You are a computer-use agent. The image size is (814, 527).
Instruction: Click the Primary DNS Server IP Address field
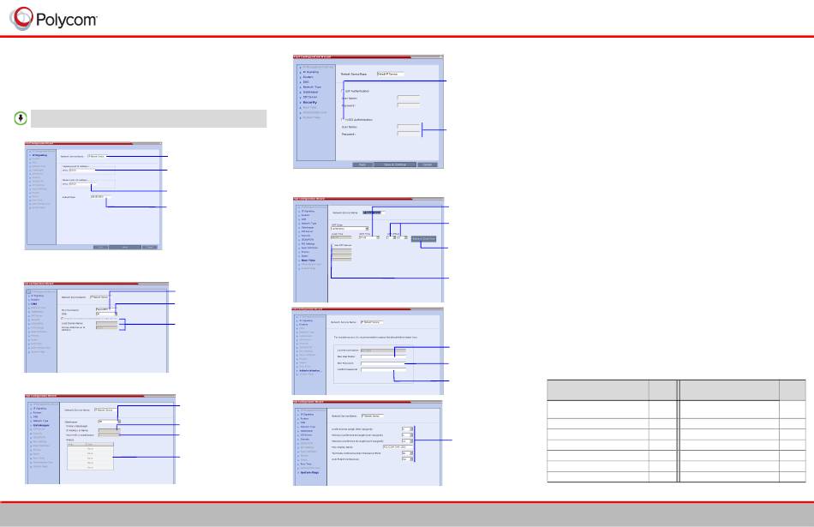click(106, 327)
